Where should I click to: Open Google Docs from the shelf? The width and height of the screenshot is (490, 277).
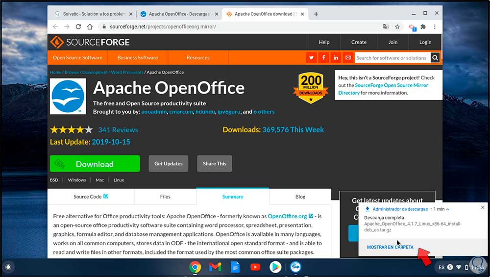tap(235, 267)
